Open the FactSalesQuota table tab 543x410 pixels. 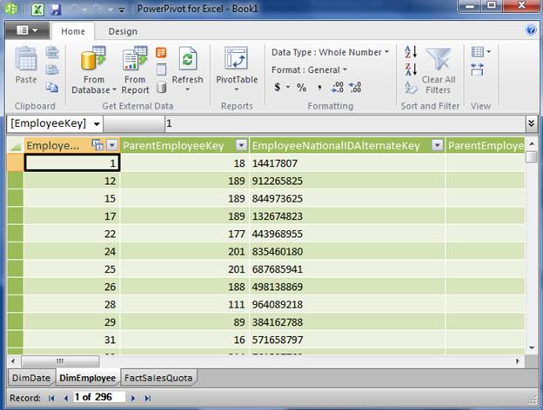click(158, 378)
